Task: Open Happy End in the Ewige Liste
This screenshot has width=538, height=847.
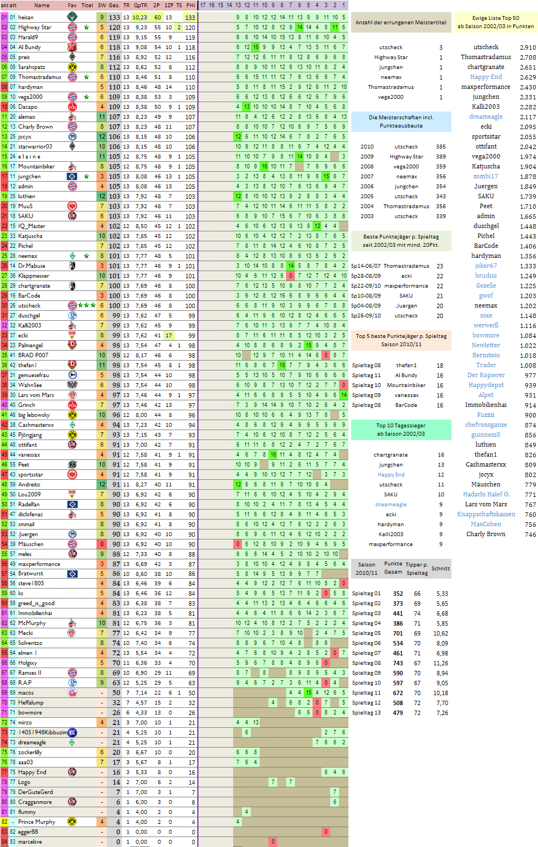Action: pos(486,77)
